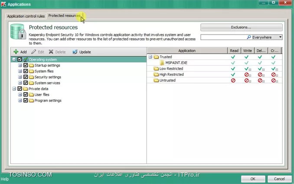The height and width of the screenshot is (184, 294).
Task: Click the Edit pencil icon
Action: [33, 52]
